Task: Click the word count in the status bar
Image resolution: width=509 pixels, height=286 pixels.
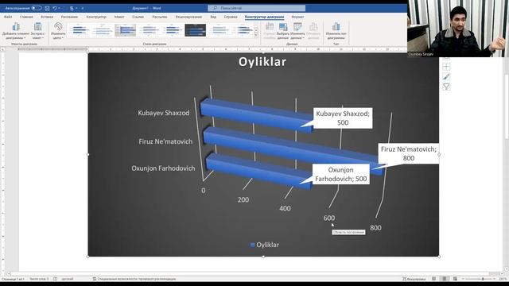Action: coord(39,279)
